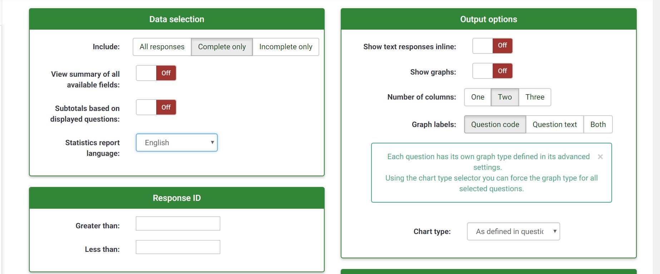This screenshot has height=274, width=660.
Task: Focus the Response ID Less than field
Action: [x=178, y=247]
